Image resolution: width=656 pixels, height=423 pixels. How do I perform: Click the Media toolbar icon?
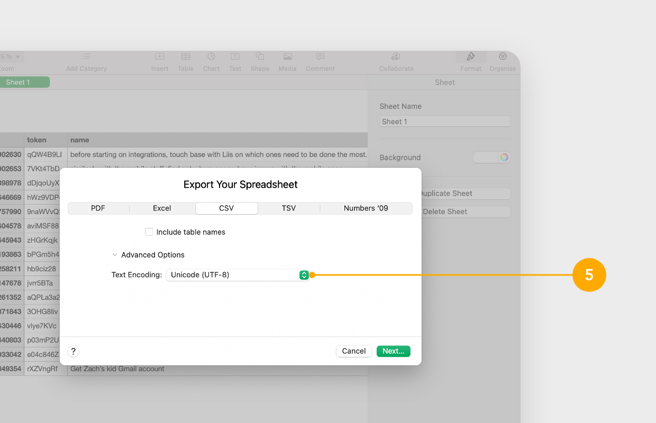[x=287, y=57]
